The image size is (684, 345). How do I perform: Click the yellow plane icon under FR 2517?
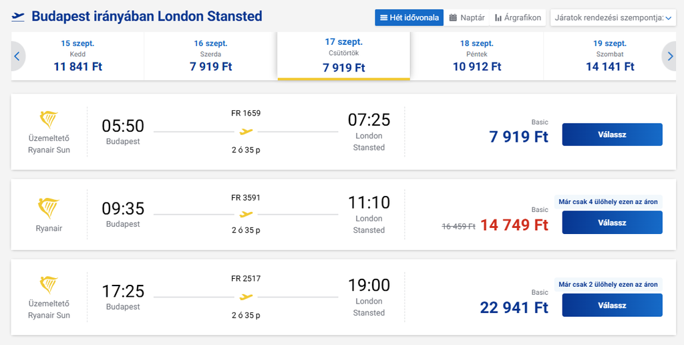click(x=246, y=297)
